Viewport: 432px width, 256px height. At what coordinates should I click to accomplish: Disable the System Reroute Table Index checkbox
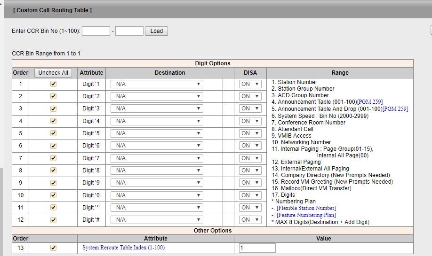click(53, 248)
